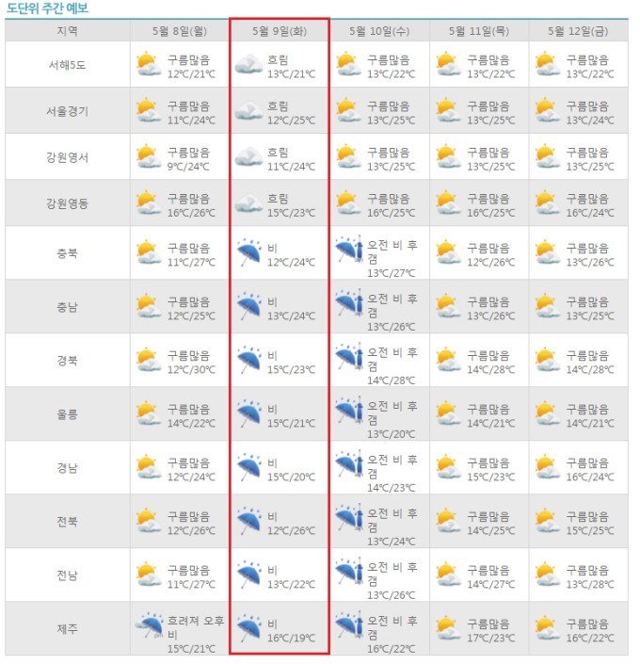Click the 11℃/24℃ temperature for 서울경기
640x664 pixels.
coord(191,121)
